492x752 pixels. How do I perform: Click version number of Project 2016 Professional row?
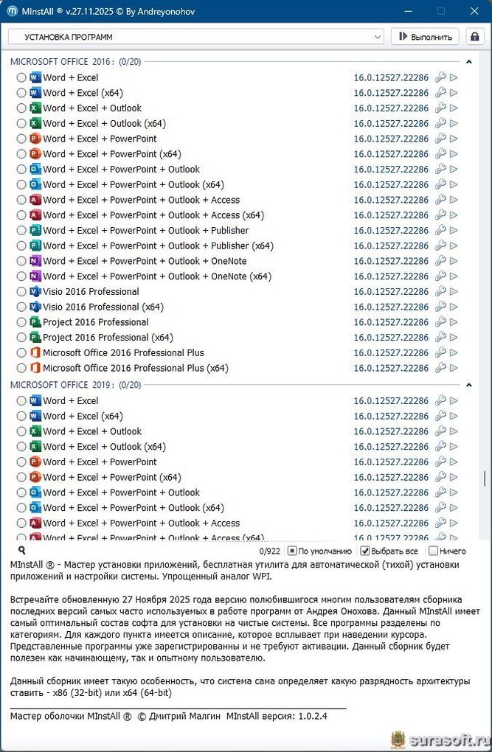coord(391,322)
